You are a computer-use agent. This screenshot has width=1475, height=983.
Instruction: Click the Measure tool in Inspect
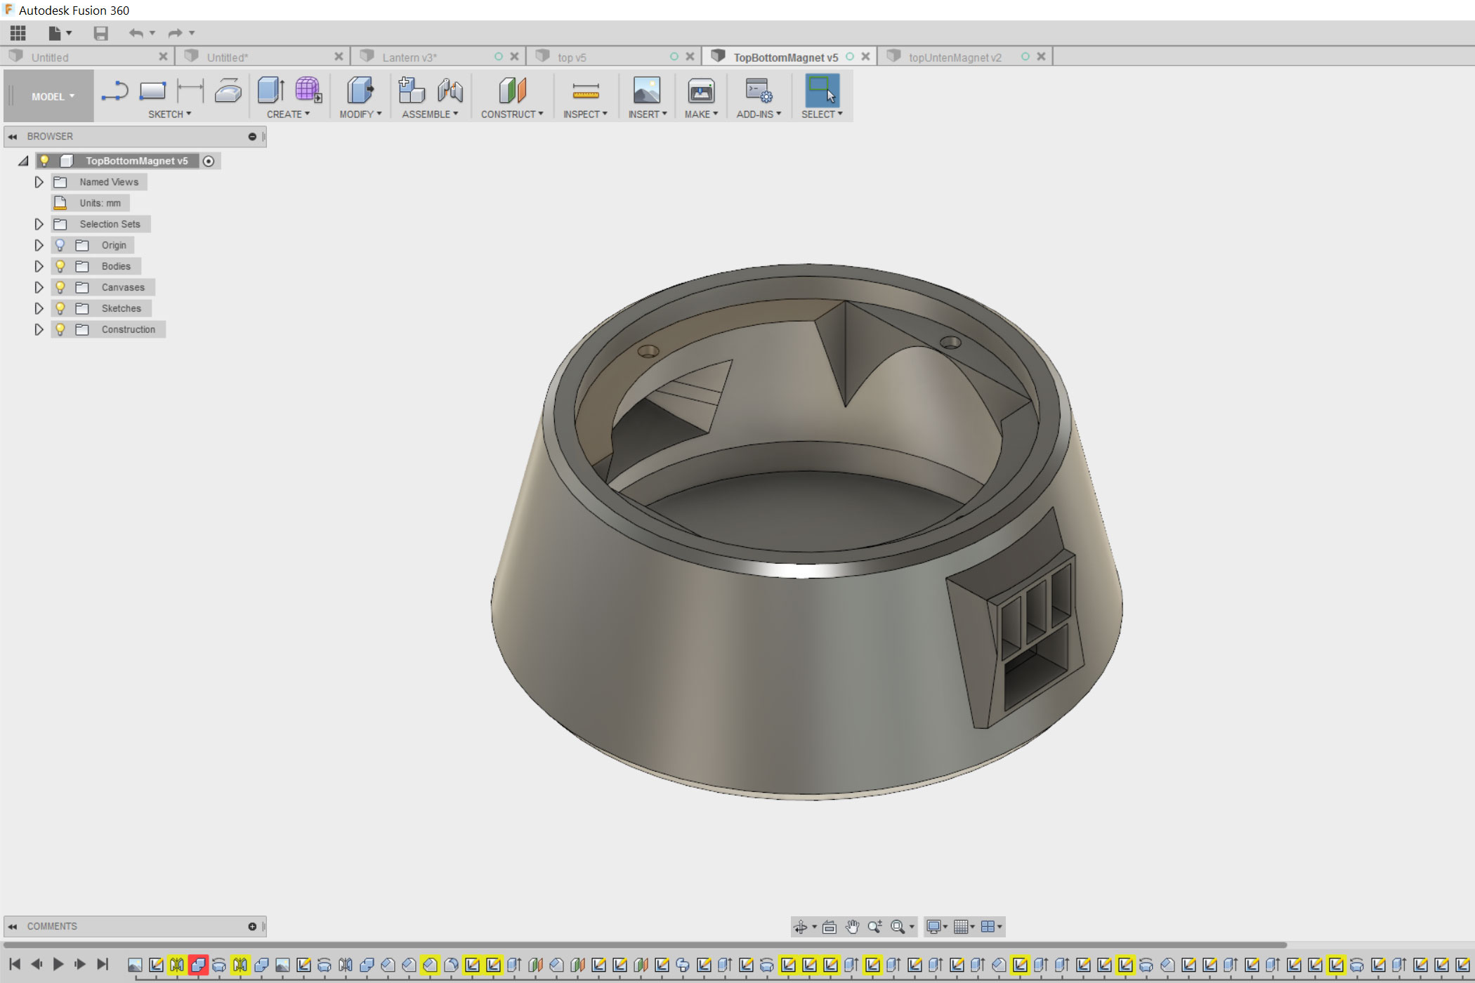[585, 91]
